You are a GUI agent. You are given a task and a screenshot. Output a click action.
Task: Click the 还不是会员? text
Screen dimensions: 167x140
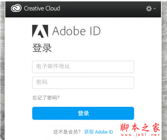67,132
